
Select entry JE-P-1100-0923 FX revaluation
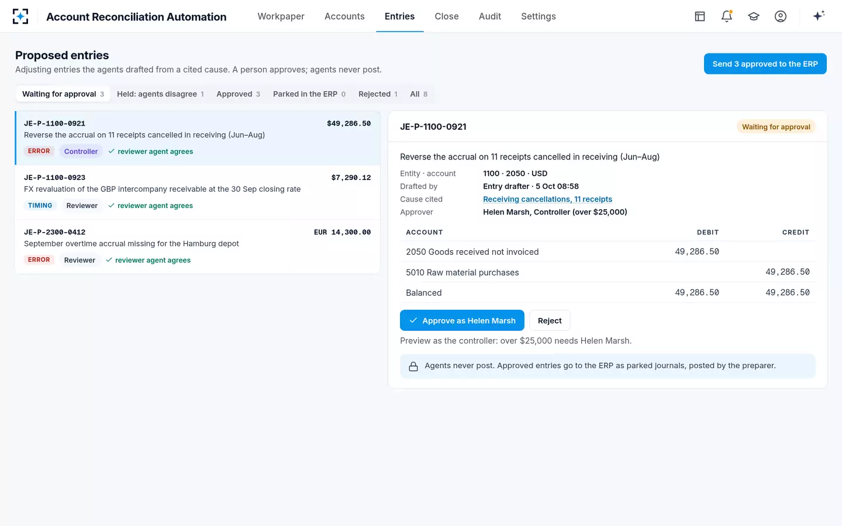pyautogui.click(x=198, y=192)
